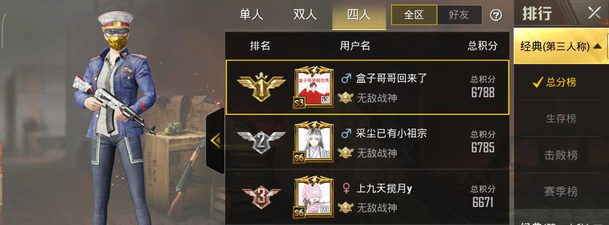Open the help question mark icon
609x225 pixels.
coord(496,16)
